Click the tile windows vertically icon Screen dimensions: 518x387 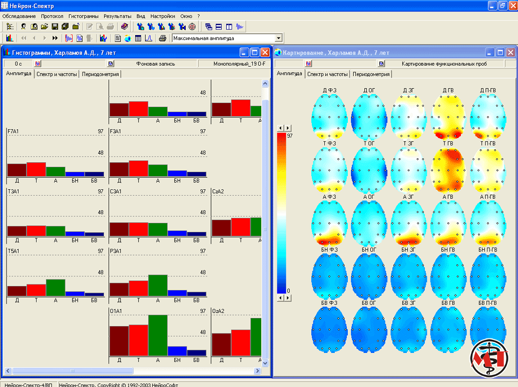tap(229, 27)
